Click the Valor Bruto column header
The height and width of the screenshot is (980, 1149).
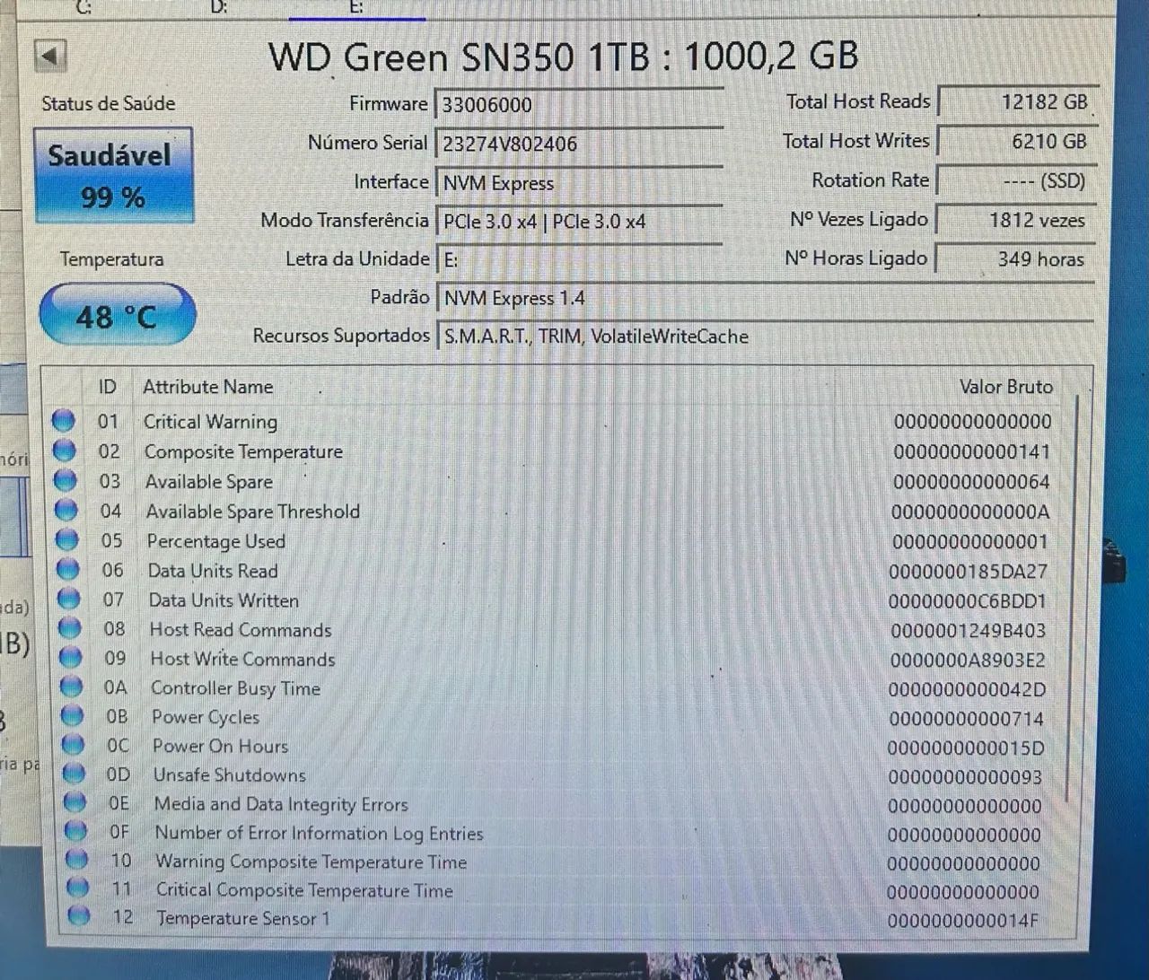1005,387
